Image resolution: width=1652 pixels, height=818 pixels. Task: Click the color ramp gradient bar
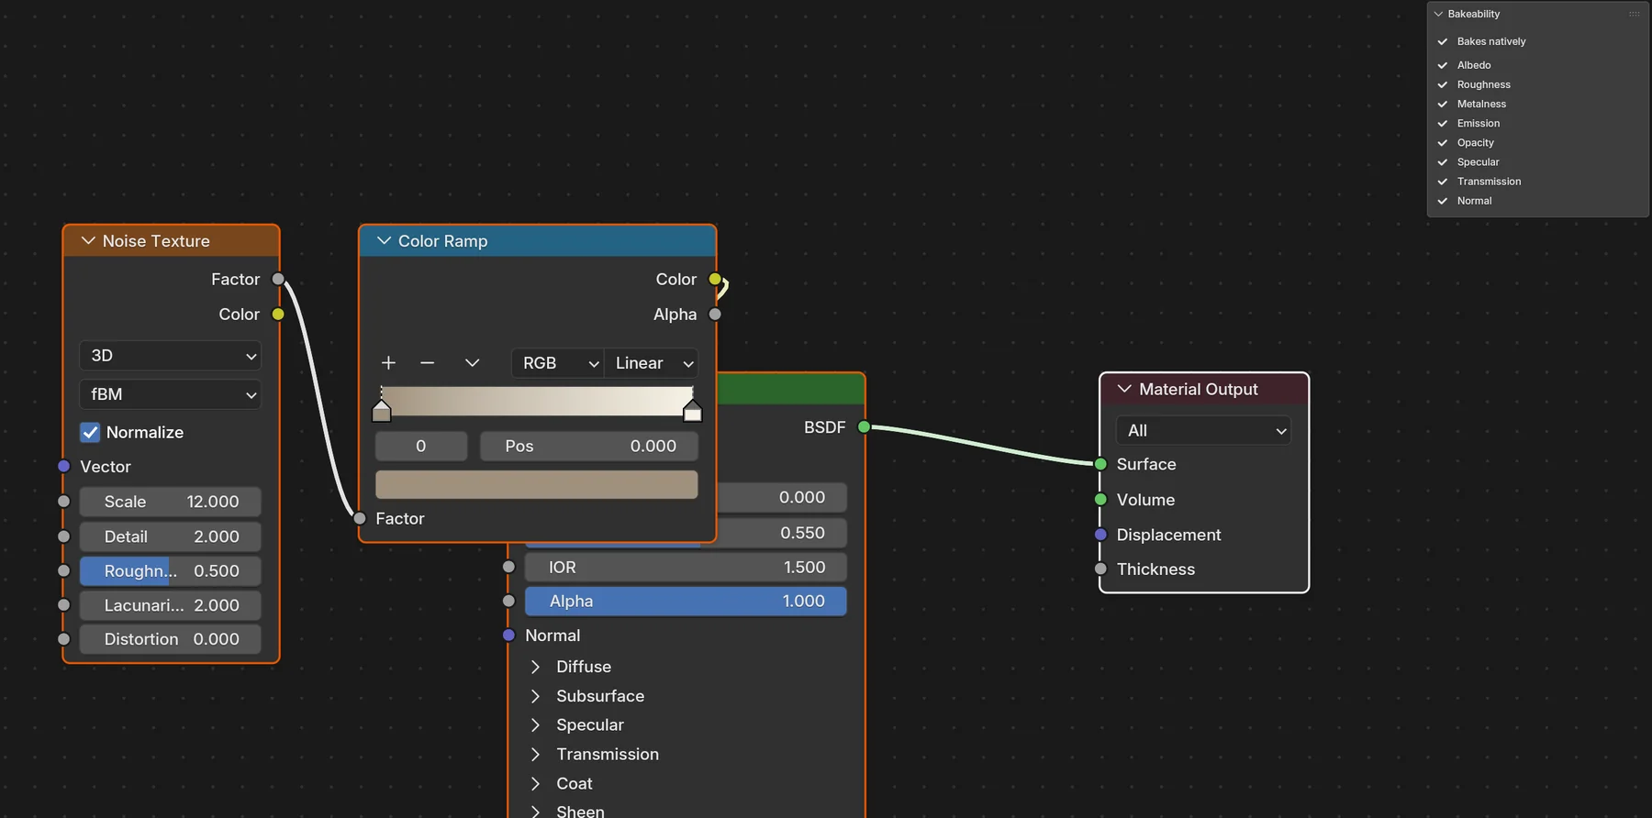(x=537, y=401)
